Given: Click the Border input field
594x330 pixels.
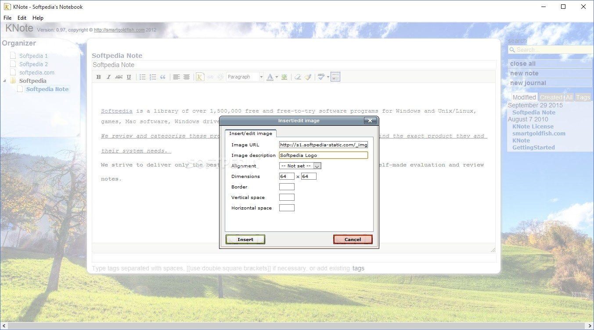Looking at the screenshot, I should (x=287, y=187).
